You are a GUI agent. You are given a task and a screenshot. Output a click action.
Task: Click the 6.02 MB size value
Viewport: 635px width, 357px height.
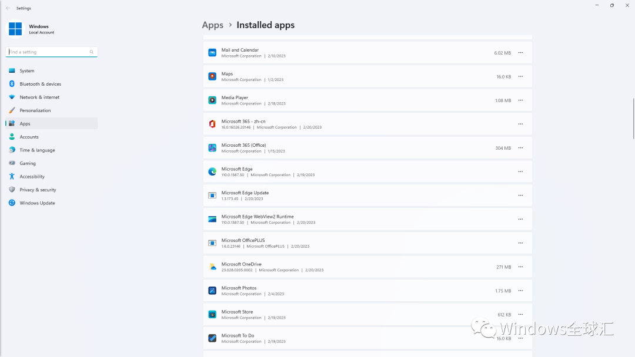tap(502, 53)
